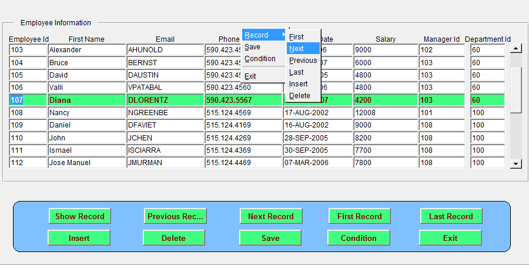The height and width of the screenshot is (265, 529).
Task: Click the Email field containing AHUNOLD
Action: click(165, 50)
